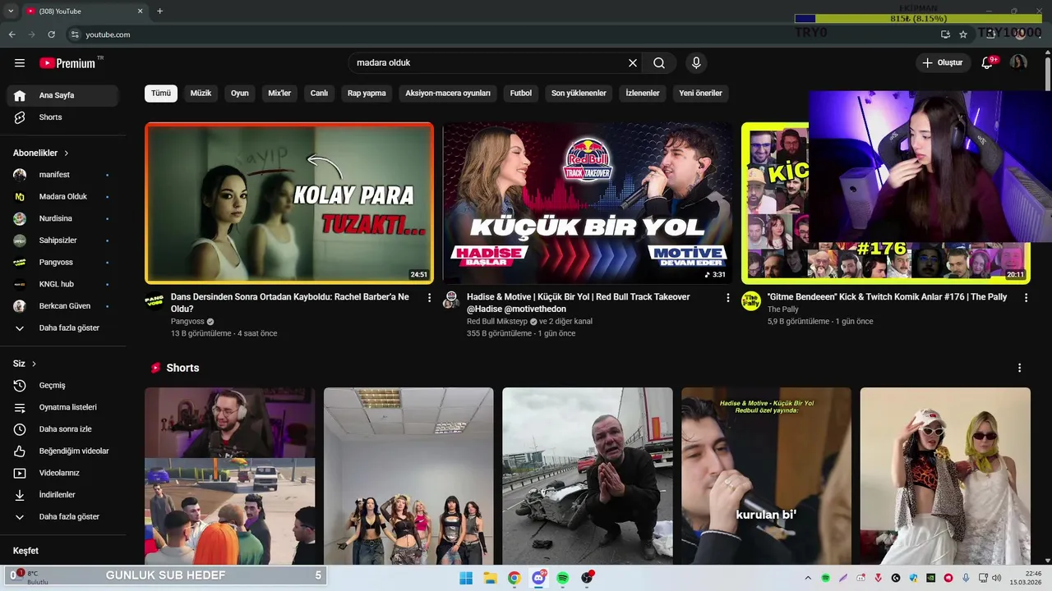Select the Futbol filter chip
The width and height of the screenshot is (1052, 591).
click(x=521, y=94)
